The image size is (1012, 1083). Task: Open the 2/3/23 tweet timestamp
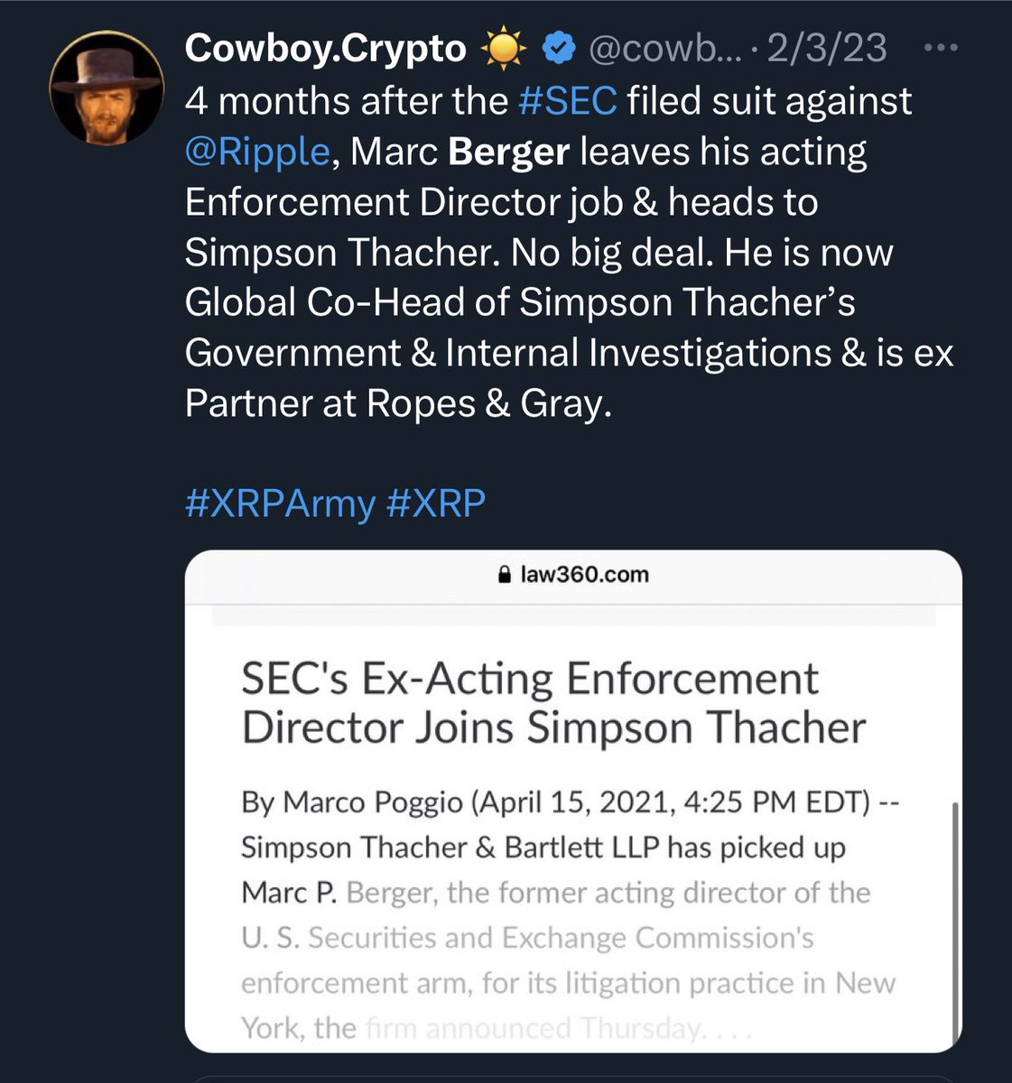[826, 49]
